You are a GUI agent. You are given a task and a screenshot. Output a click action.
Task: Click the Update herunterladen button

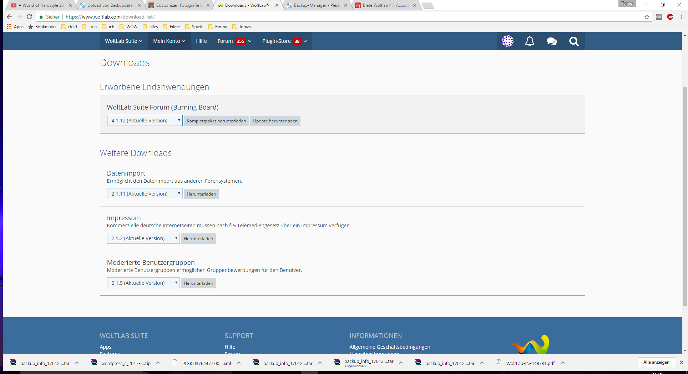pyautogui.click(x=275, y=121)
